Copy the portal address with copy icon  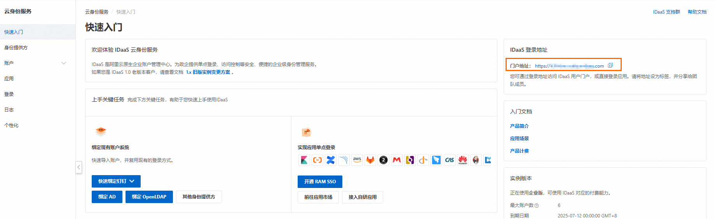pos(610,66)
